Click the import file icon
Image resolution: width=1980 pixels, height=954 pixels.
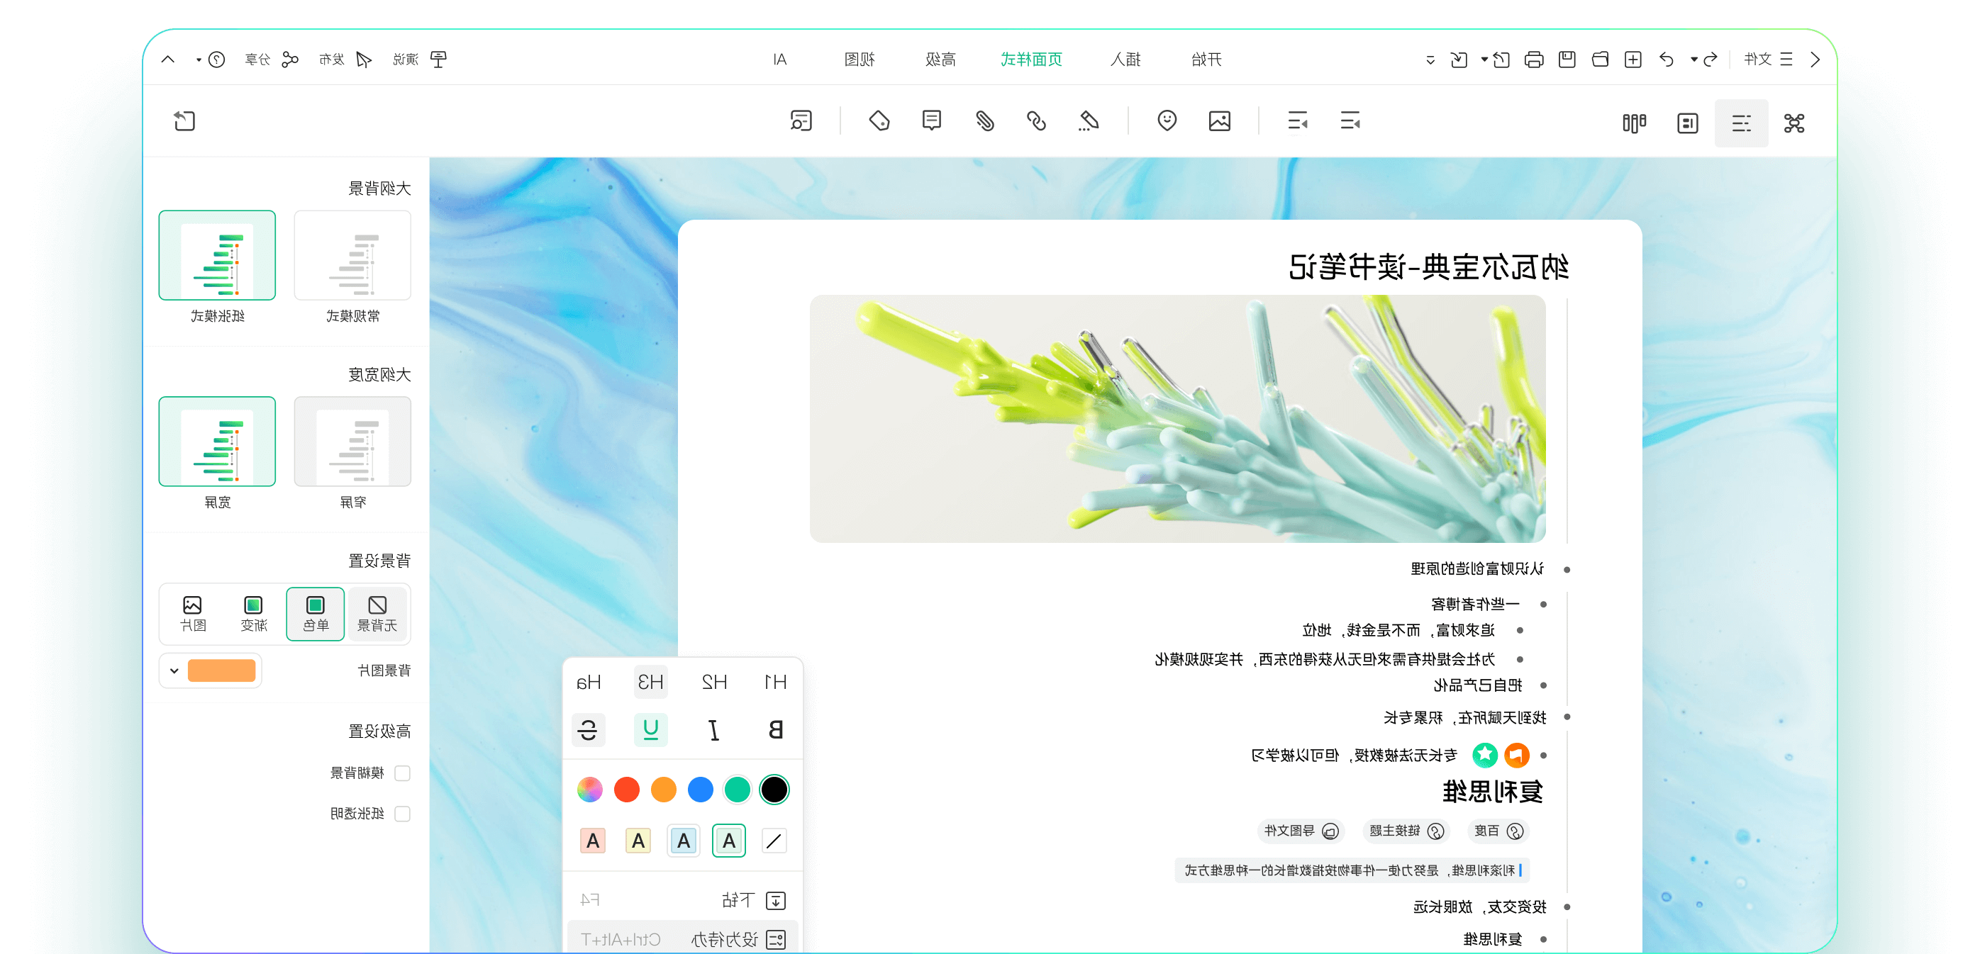(x=1458, y=59)
